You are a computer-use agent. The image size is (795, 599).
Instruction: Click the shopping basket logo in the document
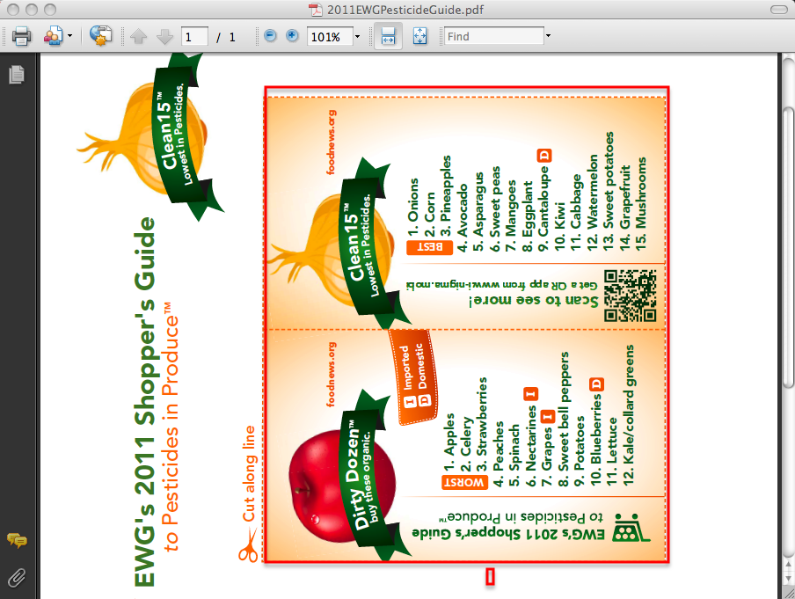coord(631,529)
